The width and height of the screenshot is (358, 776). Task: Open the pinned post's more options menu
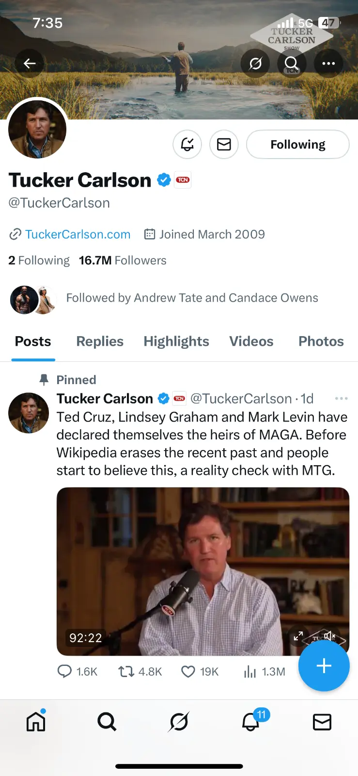click(341, 399)
